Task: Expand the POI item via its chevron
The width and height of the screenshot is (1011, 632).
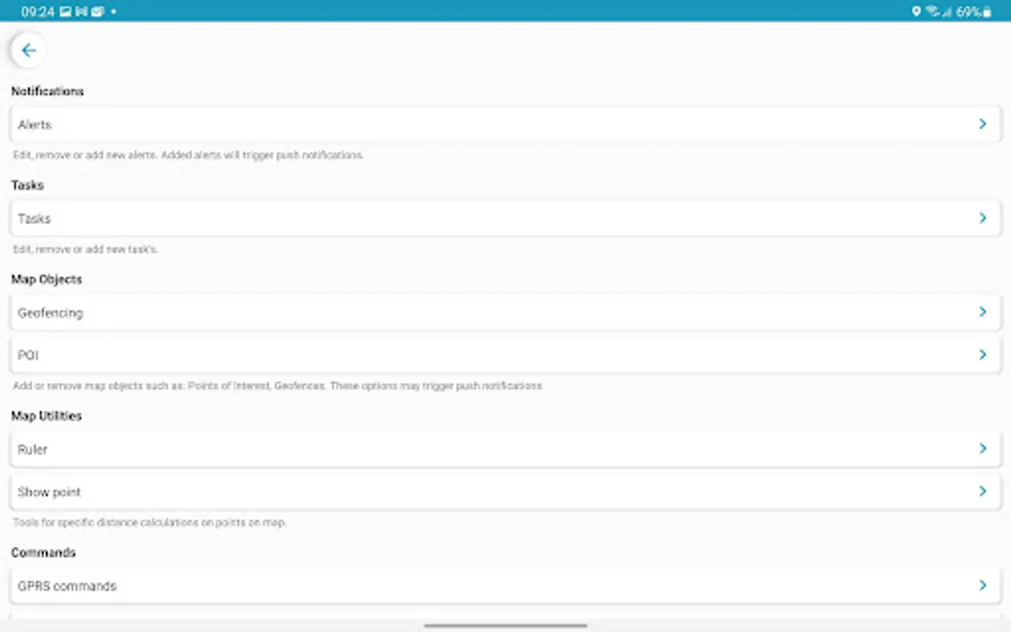Action: [x=982, y=355]
